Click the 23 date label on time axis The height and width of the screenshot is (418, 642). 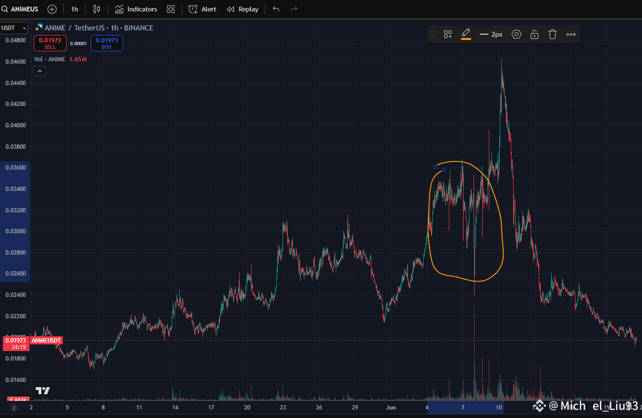[x=283, y=408]
